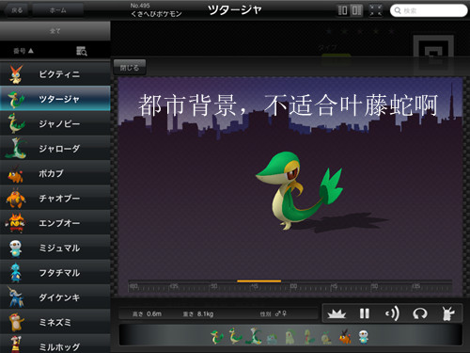
Task: Switch to the right split-view layout icon
Action: coord(356,10)
